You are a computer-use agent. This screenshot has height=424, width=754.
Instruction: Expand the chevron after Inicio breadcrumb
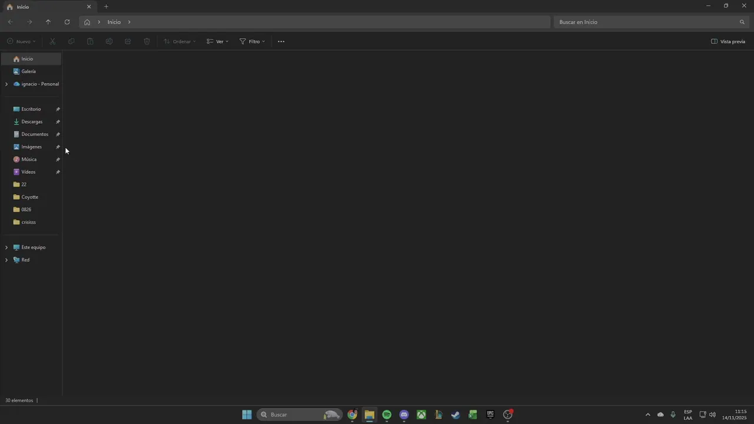click(x=129, y=22)
